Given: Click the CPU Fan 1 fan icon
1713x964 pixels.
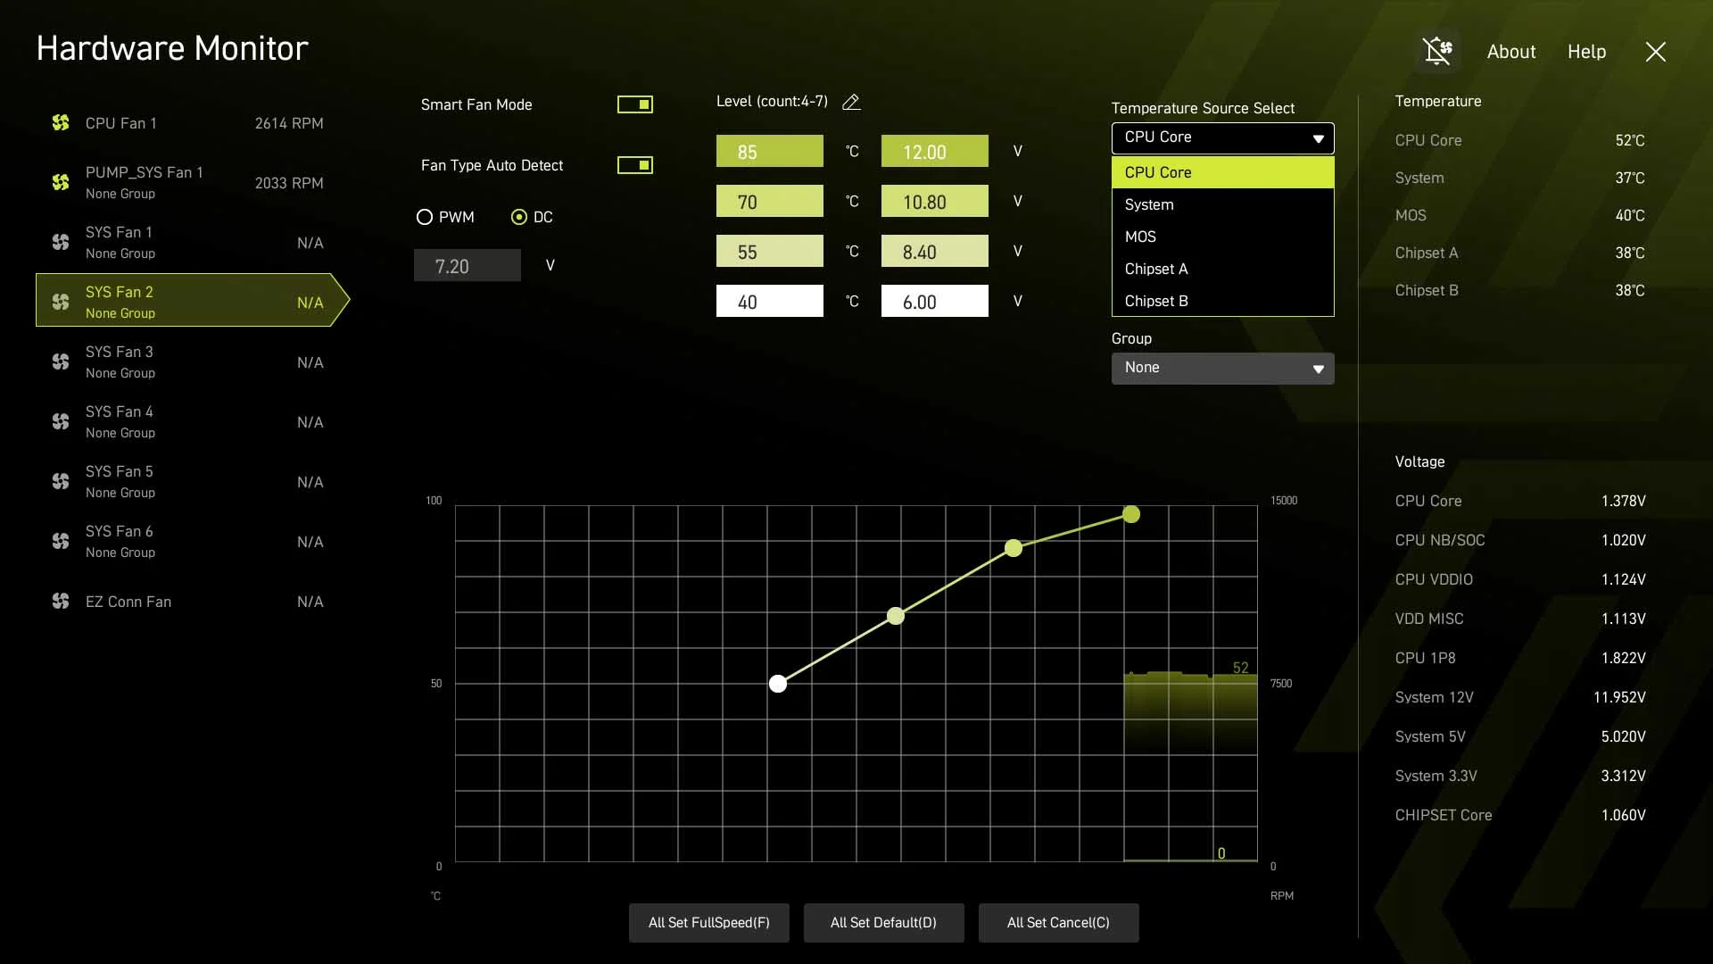Looking at the screenshot, I should coord(61,123).
